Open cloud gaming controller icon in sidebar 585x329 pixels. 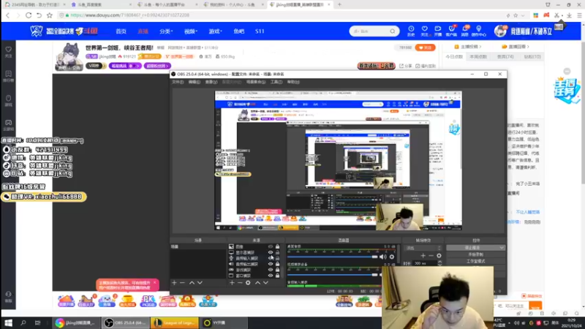point(8,125)
